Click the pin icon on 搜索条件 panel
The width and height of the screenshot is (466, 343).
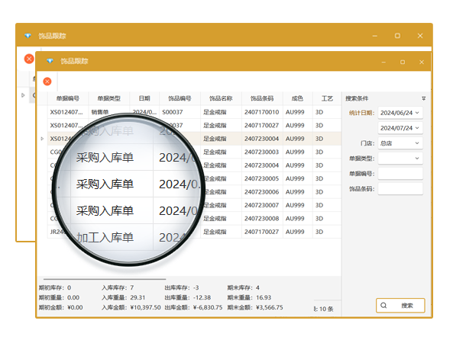click(423, 98)
